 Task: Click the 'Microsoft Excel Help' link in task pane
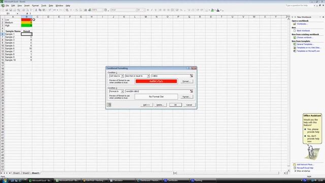(x=305, y=168)
